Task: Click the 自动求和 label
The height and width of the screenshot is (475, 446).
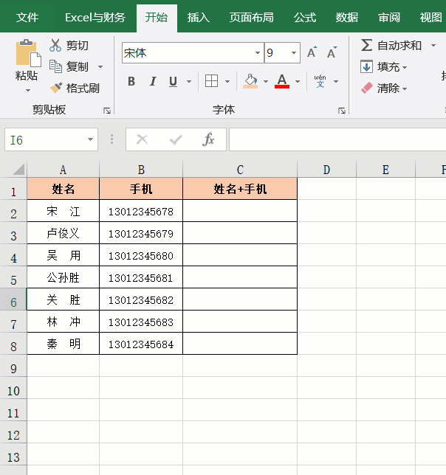Action: [399, 46]
